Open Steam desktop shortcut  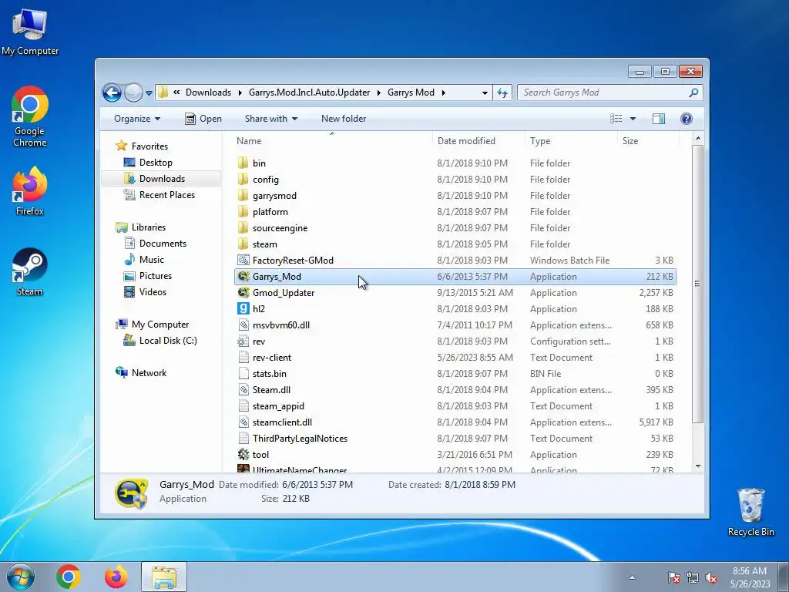pos(30,272)
